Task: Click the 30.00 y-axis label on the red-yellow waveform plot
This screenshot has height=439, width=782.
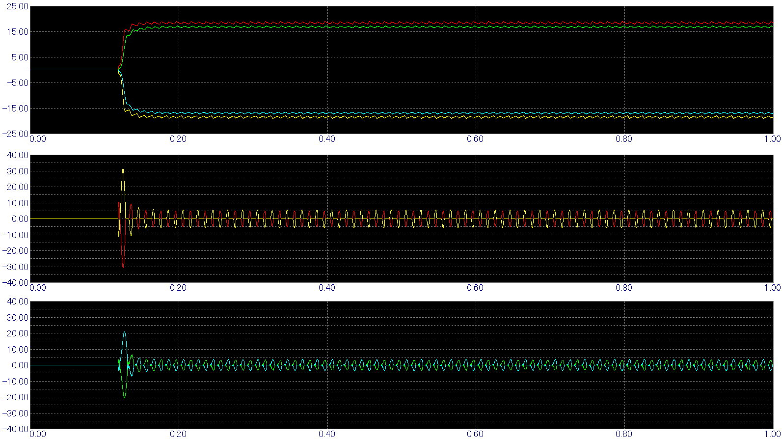Action: (18, 171)
